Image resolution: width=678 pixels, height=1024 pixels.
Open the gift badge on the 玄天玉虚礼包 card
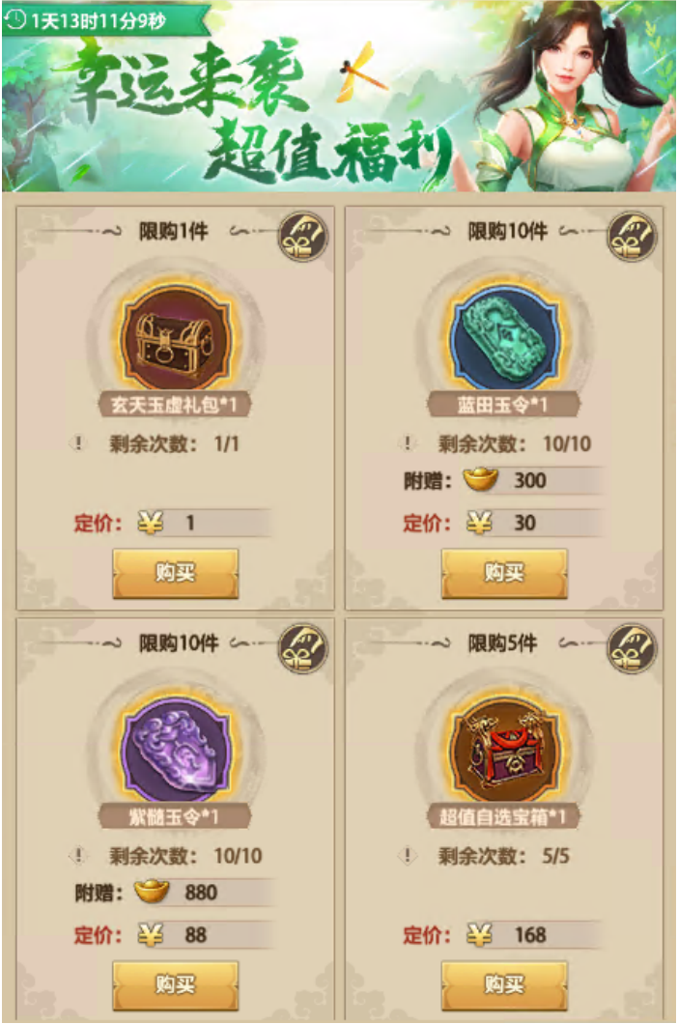[x=303, y=237]
